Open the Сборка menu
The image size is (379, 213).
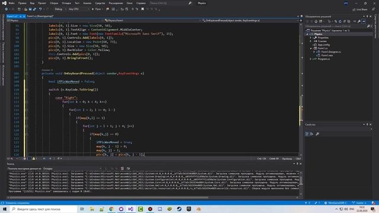pos(54,3)
